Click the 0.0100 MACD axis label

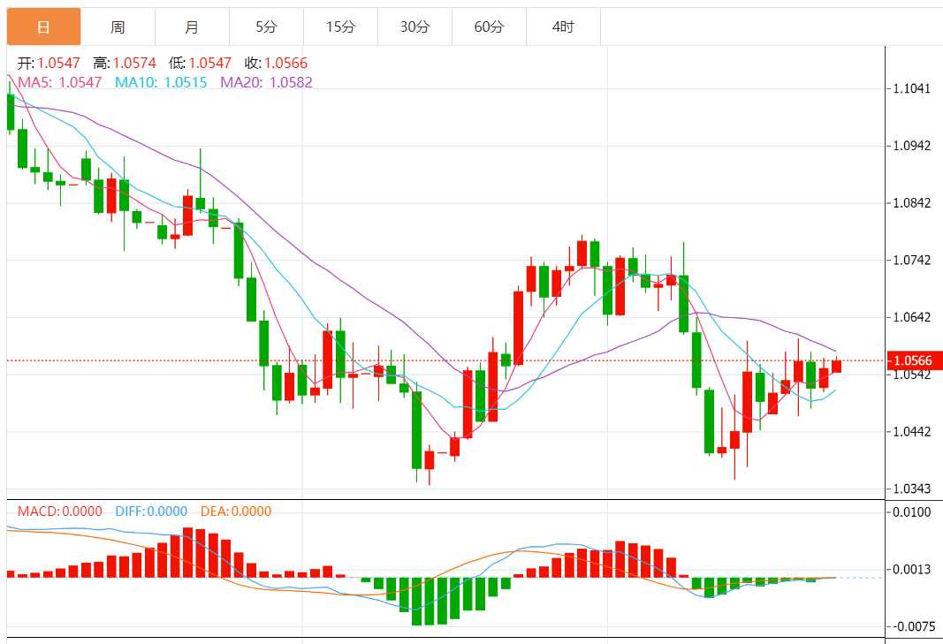(912, 511)
